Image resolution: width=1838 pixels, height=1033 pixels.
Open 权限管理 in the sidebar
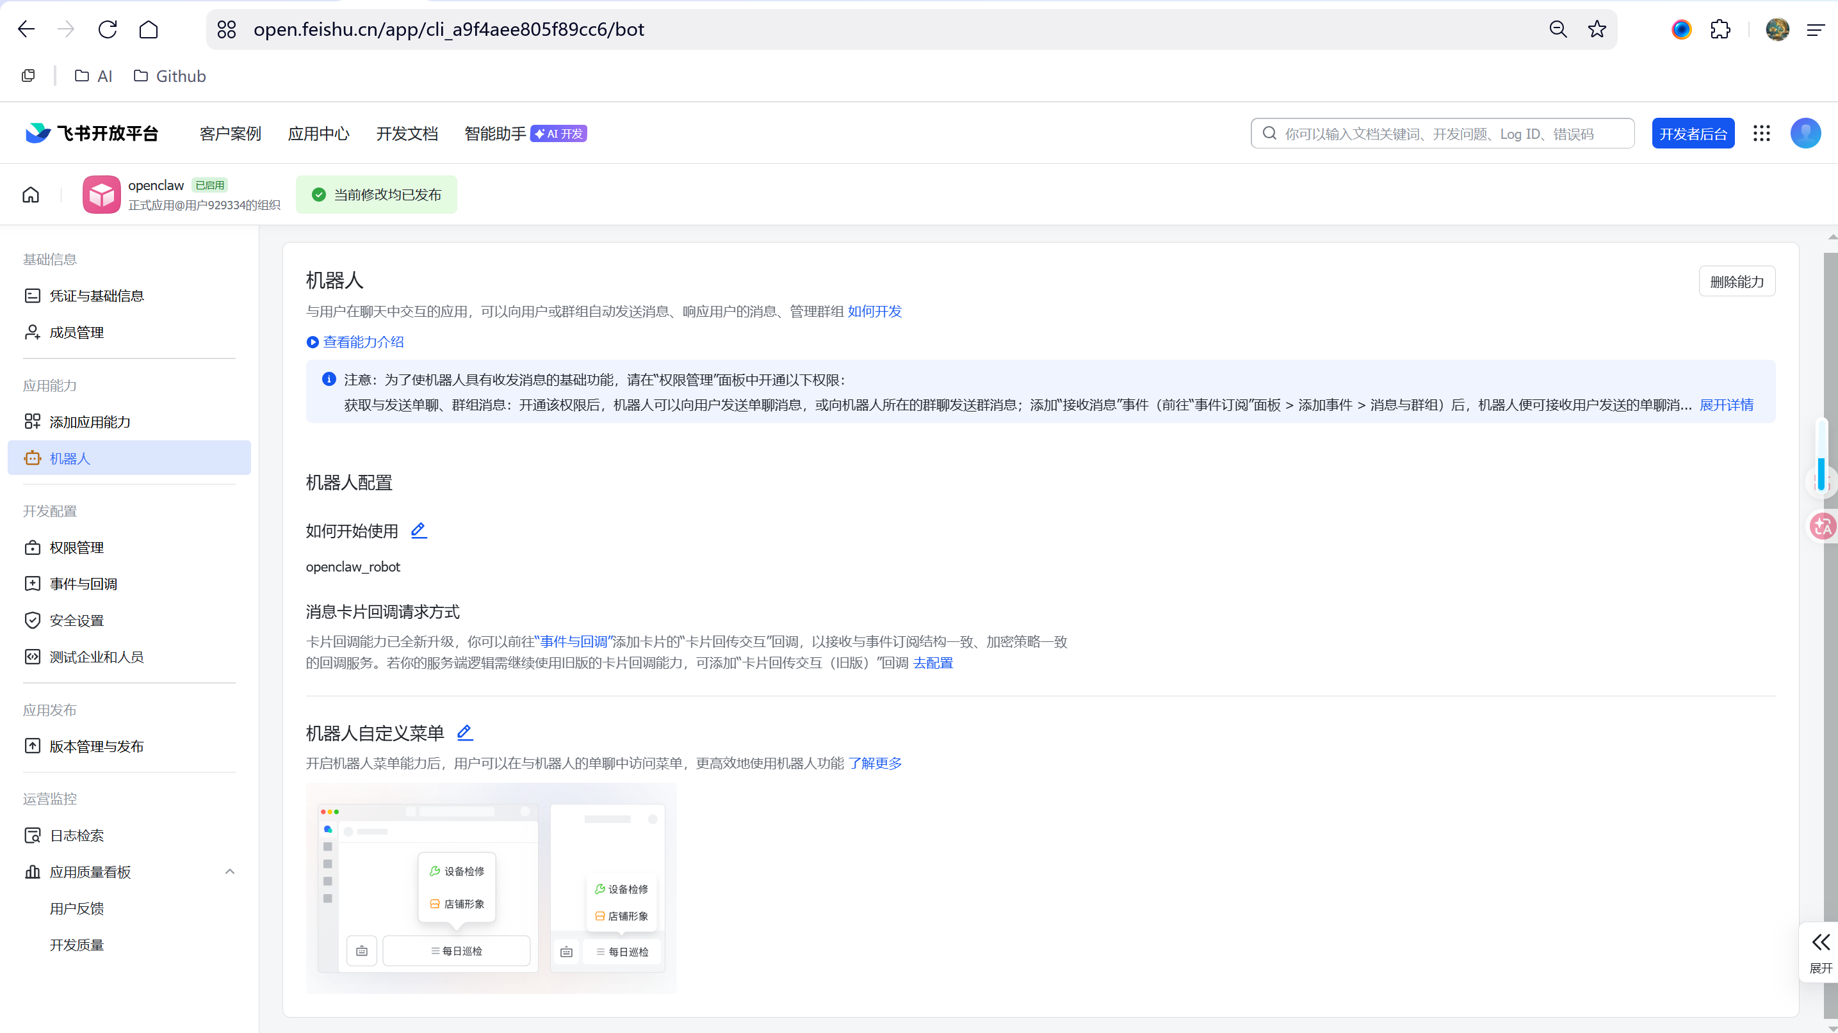click(x=76, y=547)
